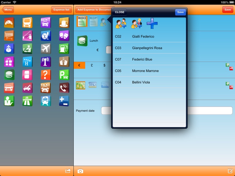Select the Euro currency option
235x176 pixels.
point(79,65)
